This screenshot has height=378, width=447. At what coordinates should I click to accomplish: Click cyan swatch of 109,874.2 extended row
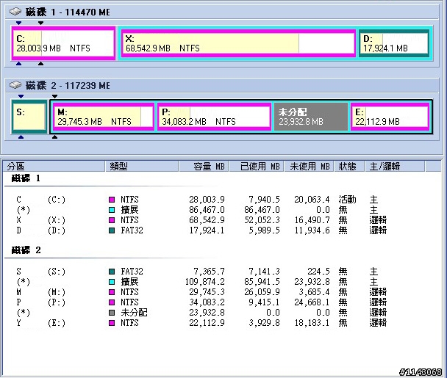point(112,282)
